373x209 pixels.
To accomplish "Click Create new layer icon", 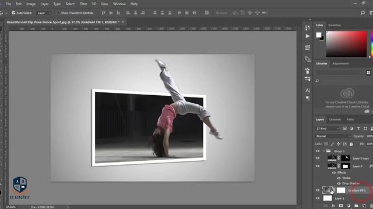I will 364,206.
